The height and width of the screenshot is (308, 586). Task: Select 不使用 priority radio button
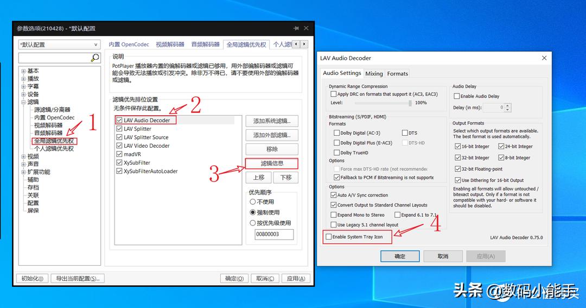[253, 202]
